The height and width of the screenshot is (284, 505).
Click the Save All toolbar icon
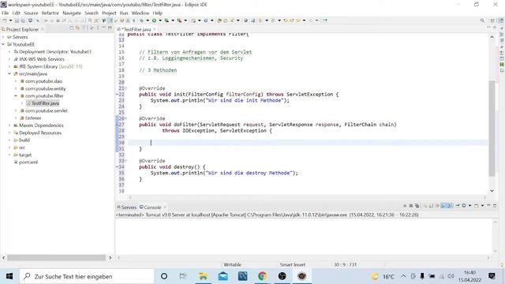(23, 21)
